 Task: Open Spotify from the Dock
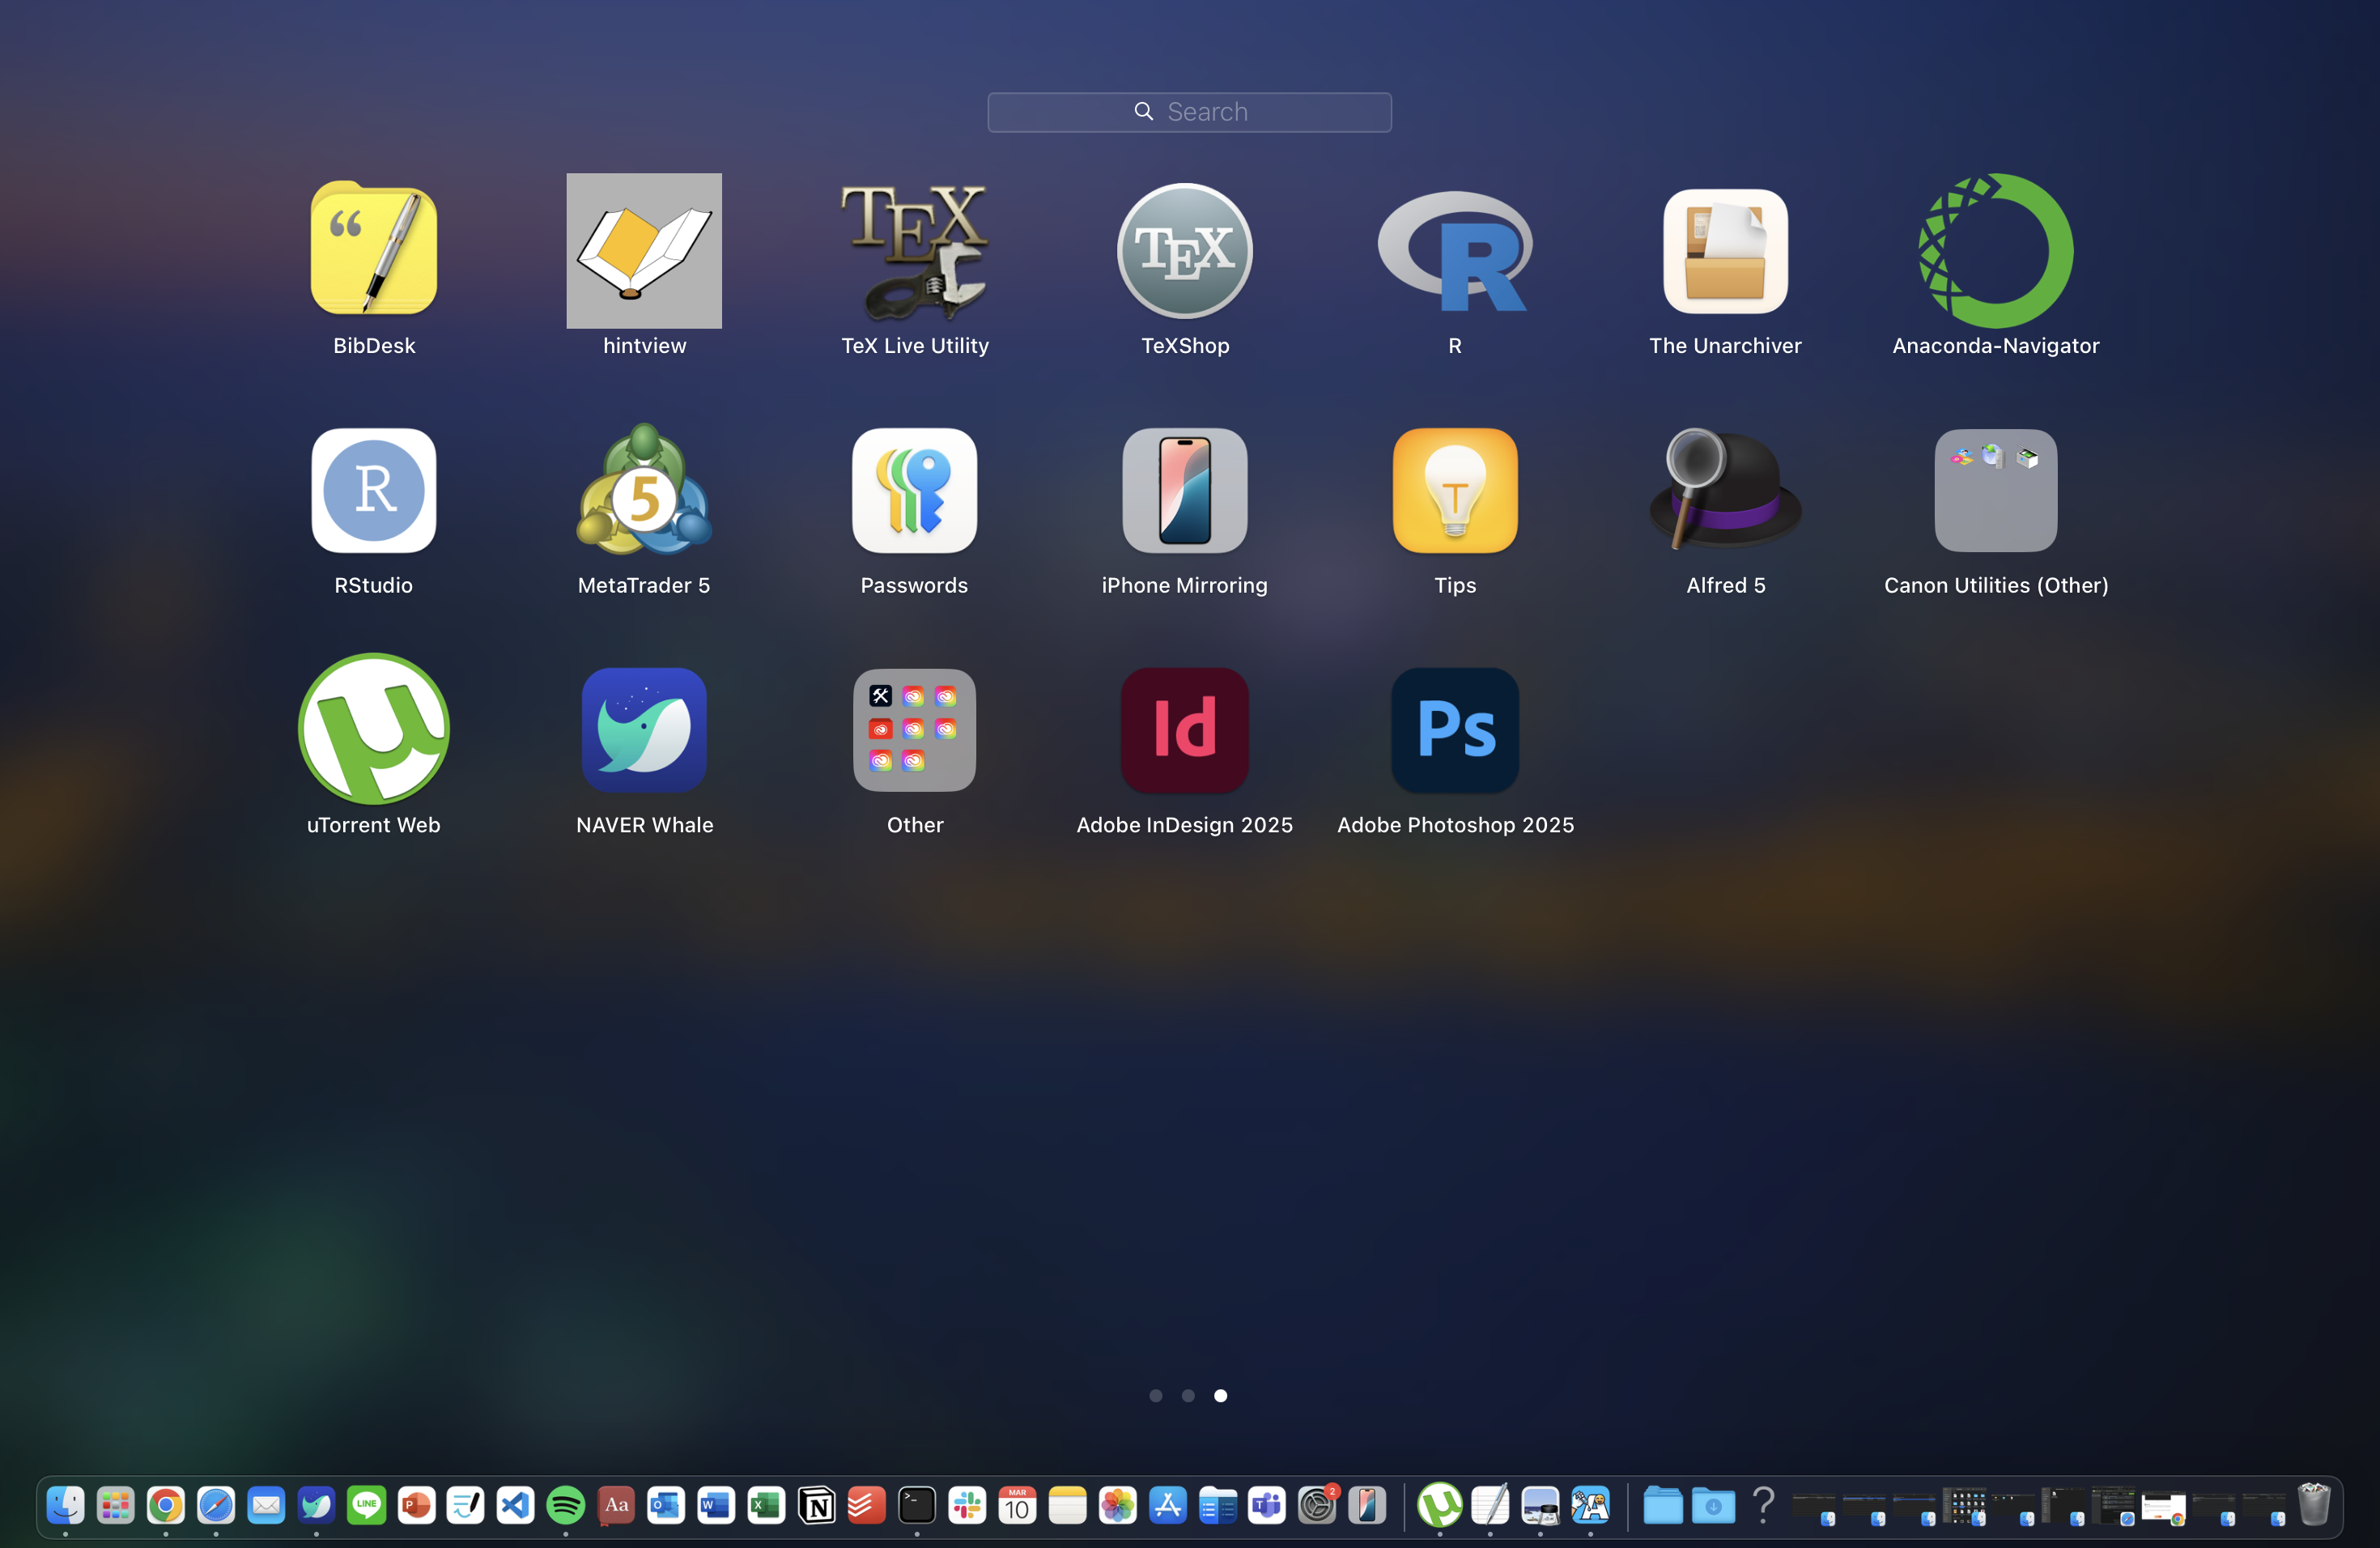566,1504
